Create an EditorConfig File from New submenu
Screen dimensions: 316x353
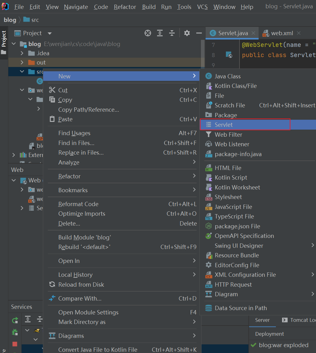click(x=258, y=265)
